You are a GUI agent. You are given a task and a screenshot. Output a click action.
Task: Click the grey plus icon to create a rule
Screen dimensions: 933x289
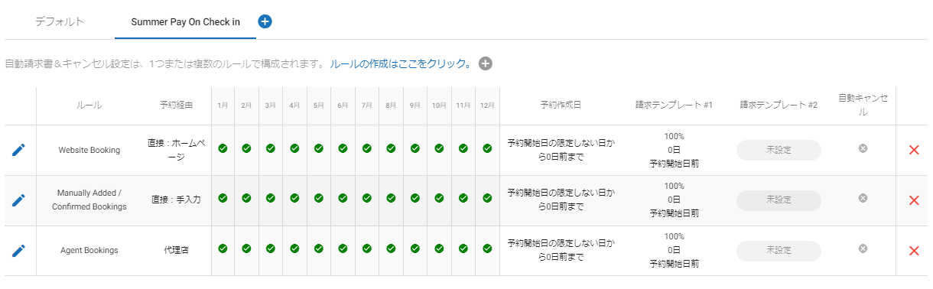tap(486, 63)
